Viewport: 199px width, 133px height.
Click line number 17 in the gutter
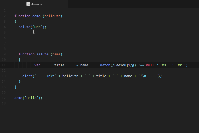point(4,98)
